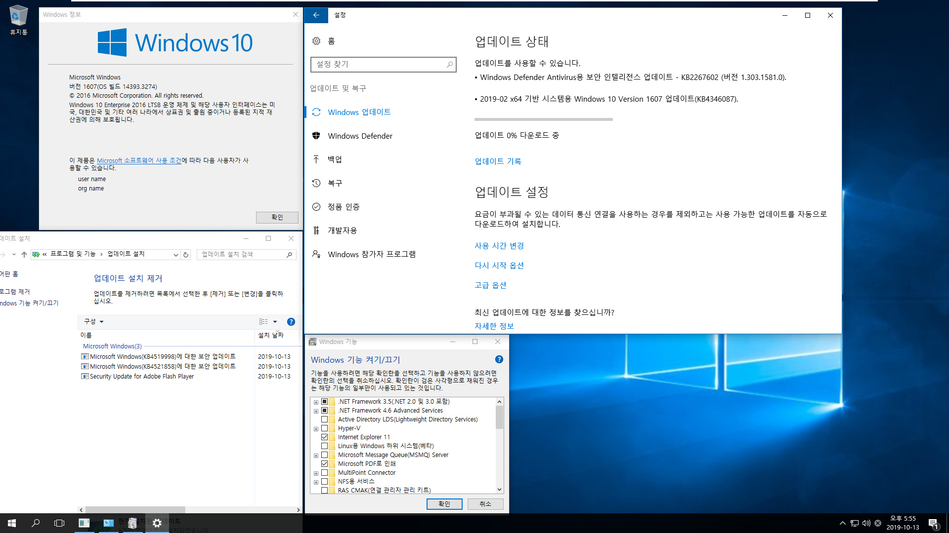Click the 설정 찾기 search field
The height and width of the screenshot is (533, 949).
click(383, 64)
